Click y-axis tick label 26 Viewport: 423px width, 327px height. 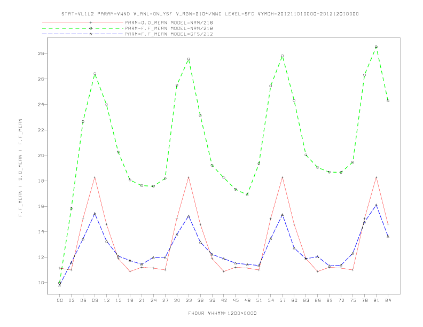41,79
